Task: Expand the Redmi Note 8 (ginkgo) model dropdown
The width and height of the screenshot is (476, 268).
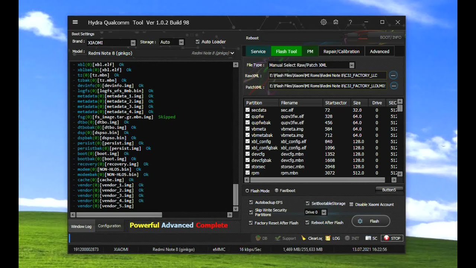Action: point(232,53)
